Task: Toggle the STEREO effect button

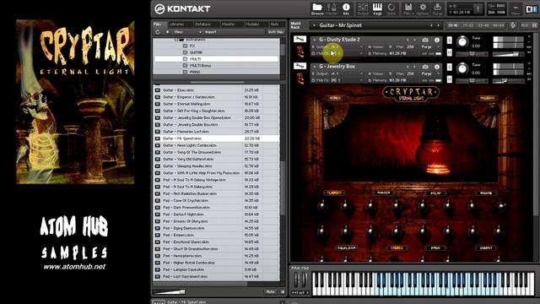Action: (397, 247)
